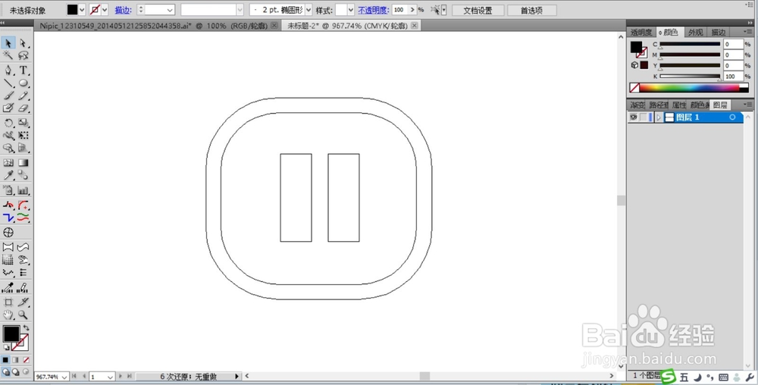The width and height of the screenshot is (758, 385).
Task: Open the stroke weight dropdown
Action: click(x=170, y=10)
